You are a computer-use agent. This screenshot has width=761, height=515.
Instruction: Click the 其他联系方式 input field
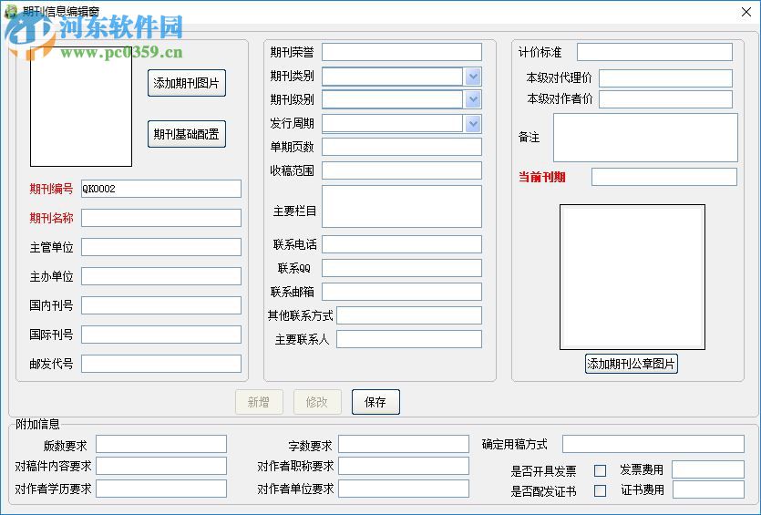[x=409, y=315]
